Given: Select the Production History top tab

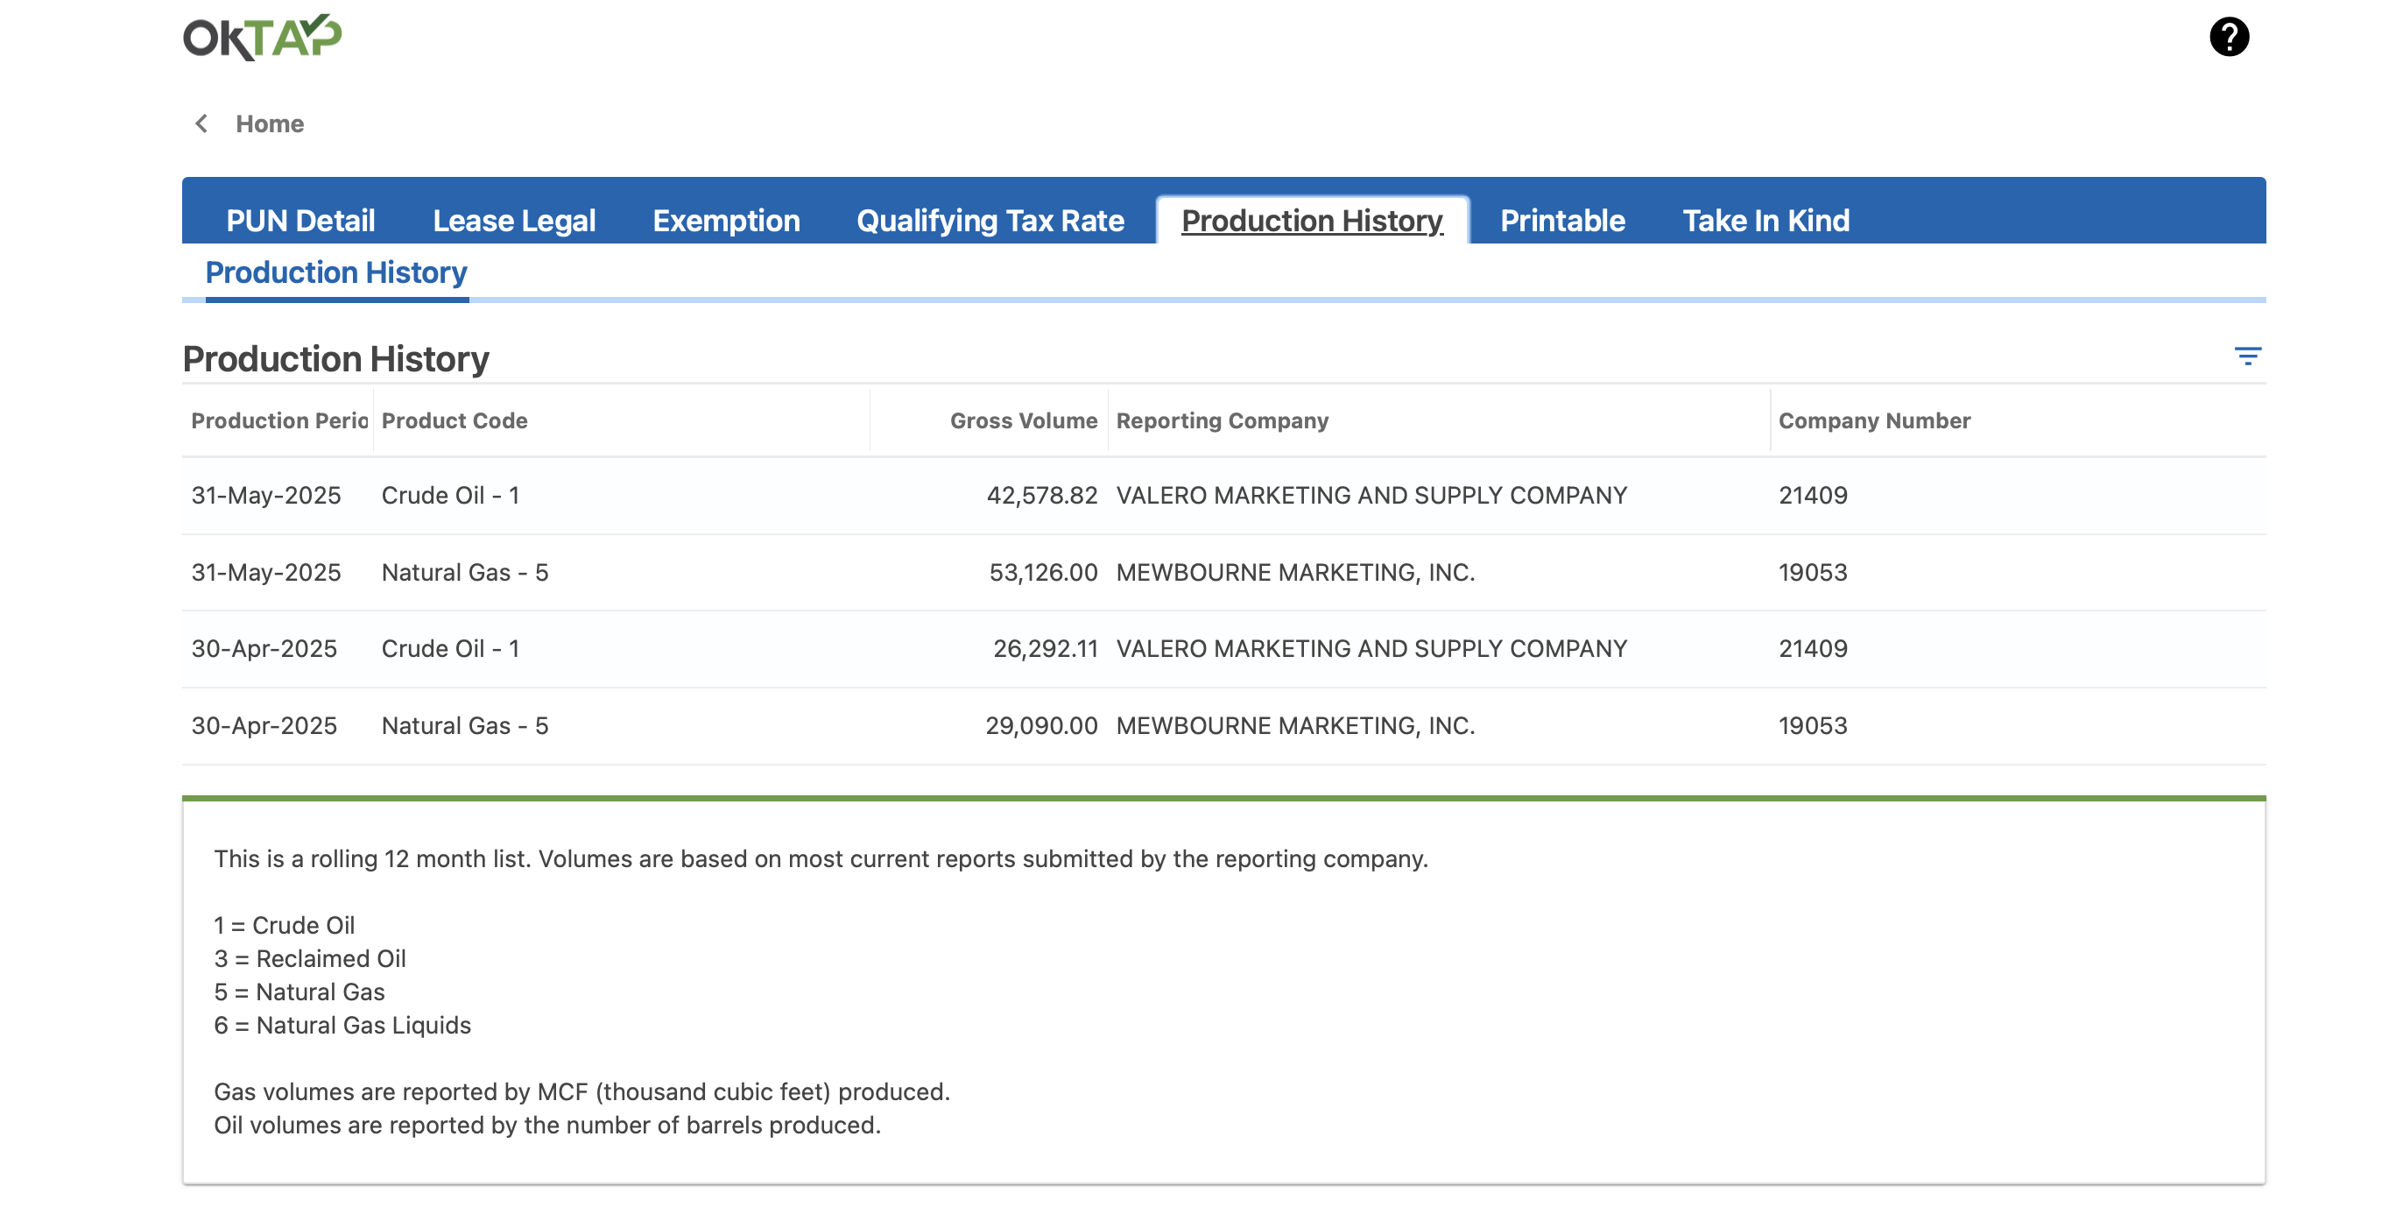Looking at the screenshot, I should 1311,221.
